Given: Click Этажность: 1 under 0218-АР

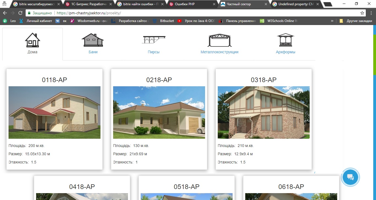Looking at the screenshot, I should (x=126, y=162).
